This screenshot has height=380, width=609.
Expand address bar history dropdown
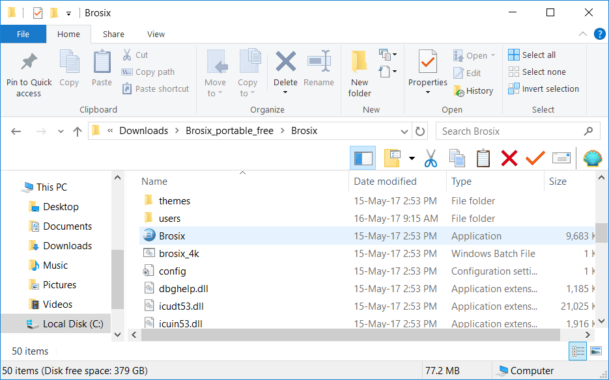click(x=404, y=131)
